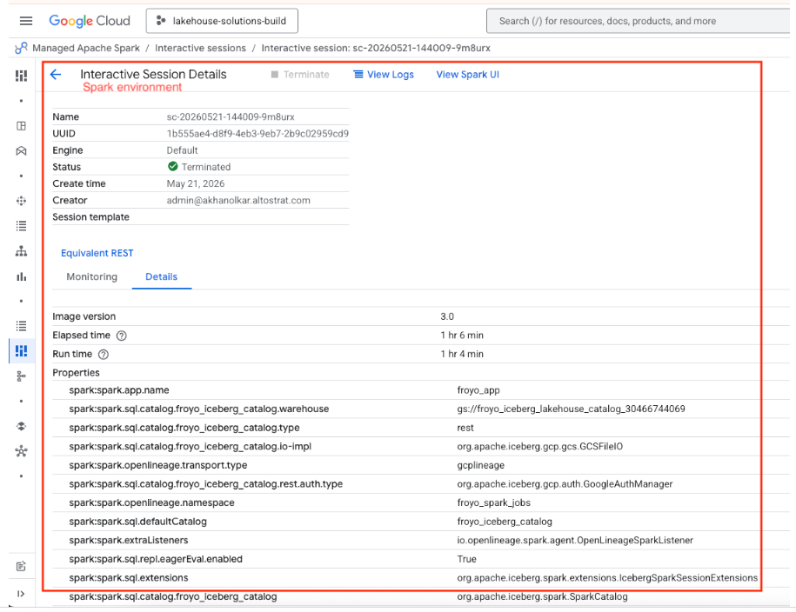
Task: Click the gcplineage transport type value
Action: click(481, 465)
